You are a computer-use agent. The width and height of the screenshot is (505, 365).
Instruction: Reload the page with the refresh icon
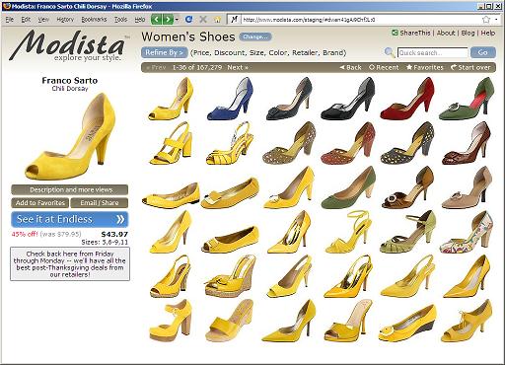point(188,20)
